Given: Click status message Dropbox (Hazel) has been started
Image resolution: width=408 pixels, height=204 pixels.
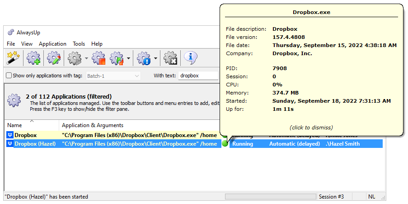Looking at the screenshot, I should click(x=47, y=196).
